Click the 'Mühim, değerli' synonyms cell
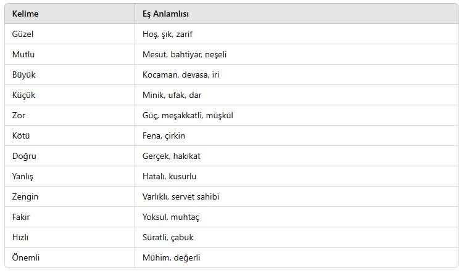The height and width of the screenshot is (271, 461). click(x=296, y=257)
